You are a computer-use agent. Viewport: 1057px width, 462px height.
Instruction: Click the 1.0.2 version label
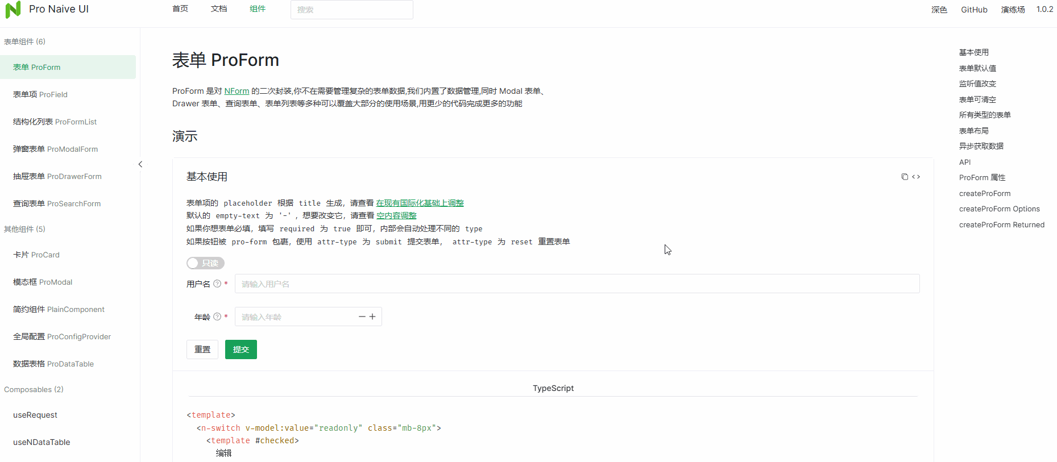(1044, 10)
